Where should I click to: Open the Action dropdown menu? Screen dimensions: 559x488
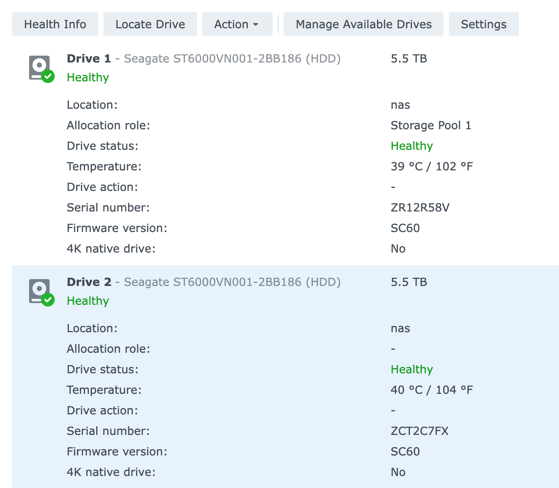[237, 24]
